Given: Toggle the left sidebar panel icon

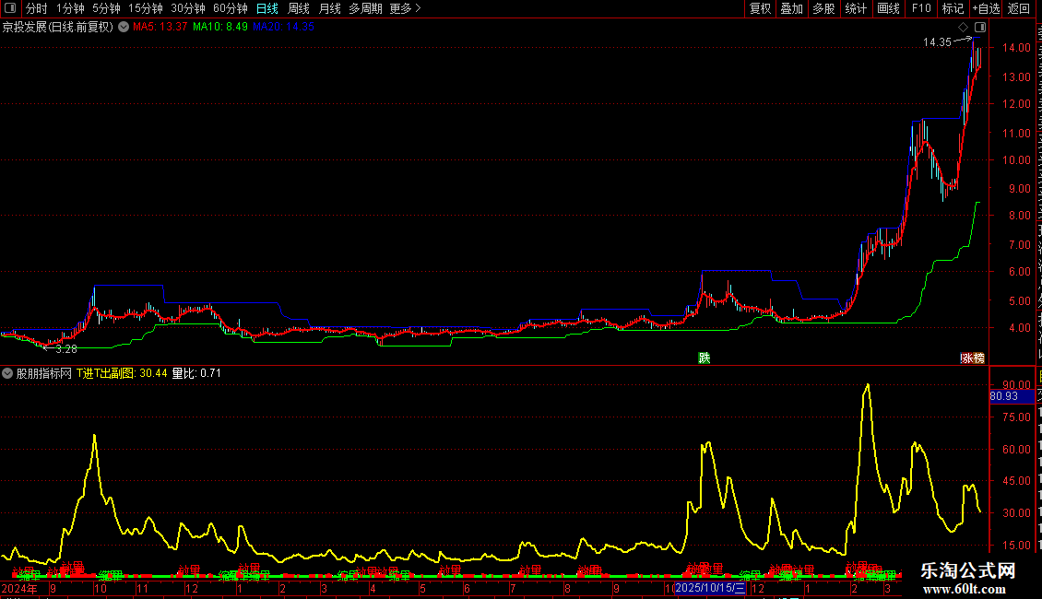Looking at the screenshot, I should 10,8.
